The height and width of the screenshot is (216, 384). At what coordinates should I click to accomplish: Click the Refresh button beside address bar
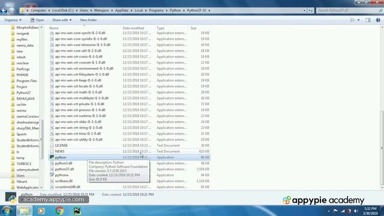click(311, 11)
